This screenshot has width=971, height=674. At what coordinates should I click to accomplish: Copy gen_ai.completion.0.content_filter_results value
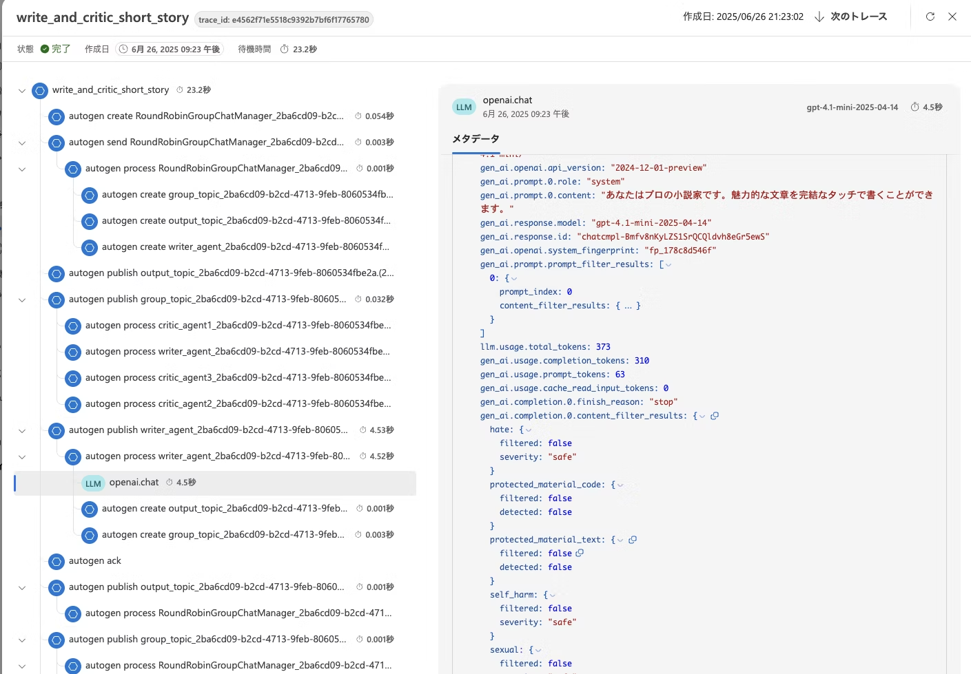715,416
